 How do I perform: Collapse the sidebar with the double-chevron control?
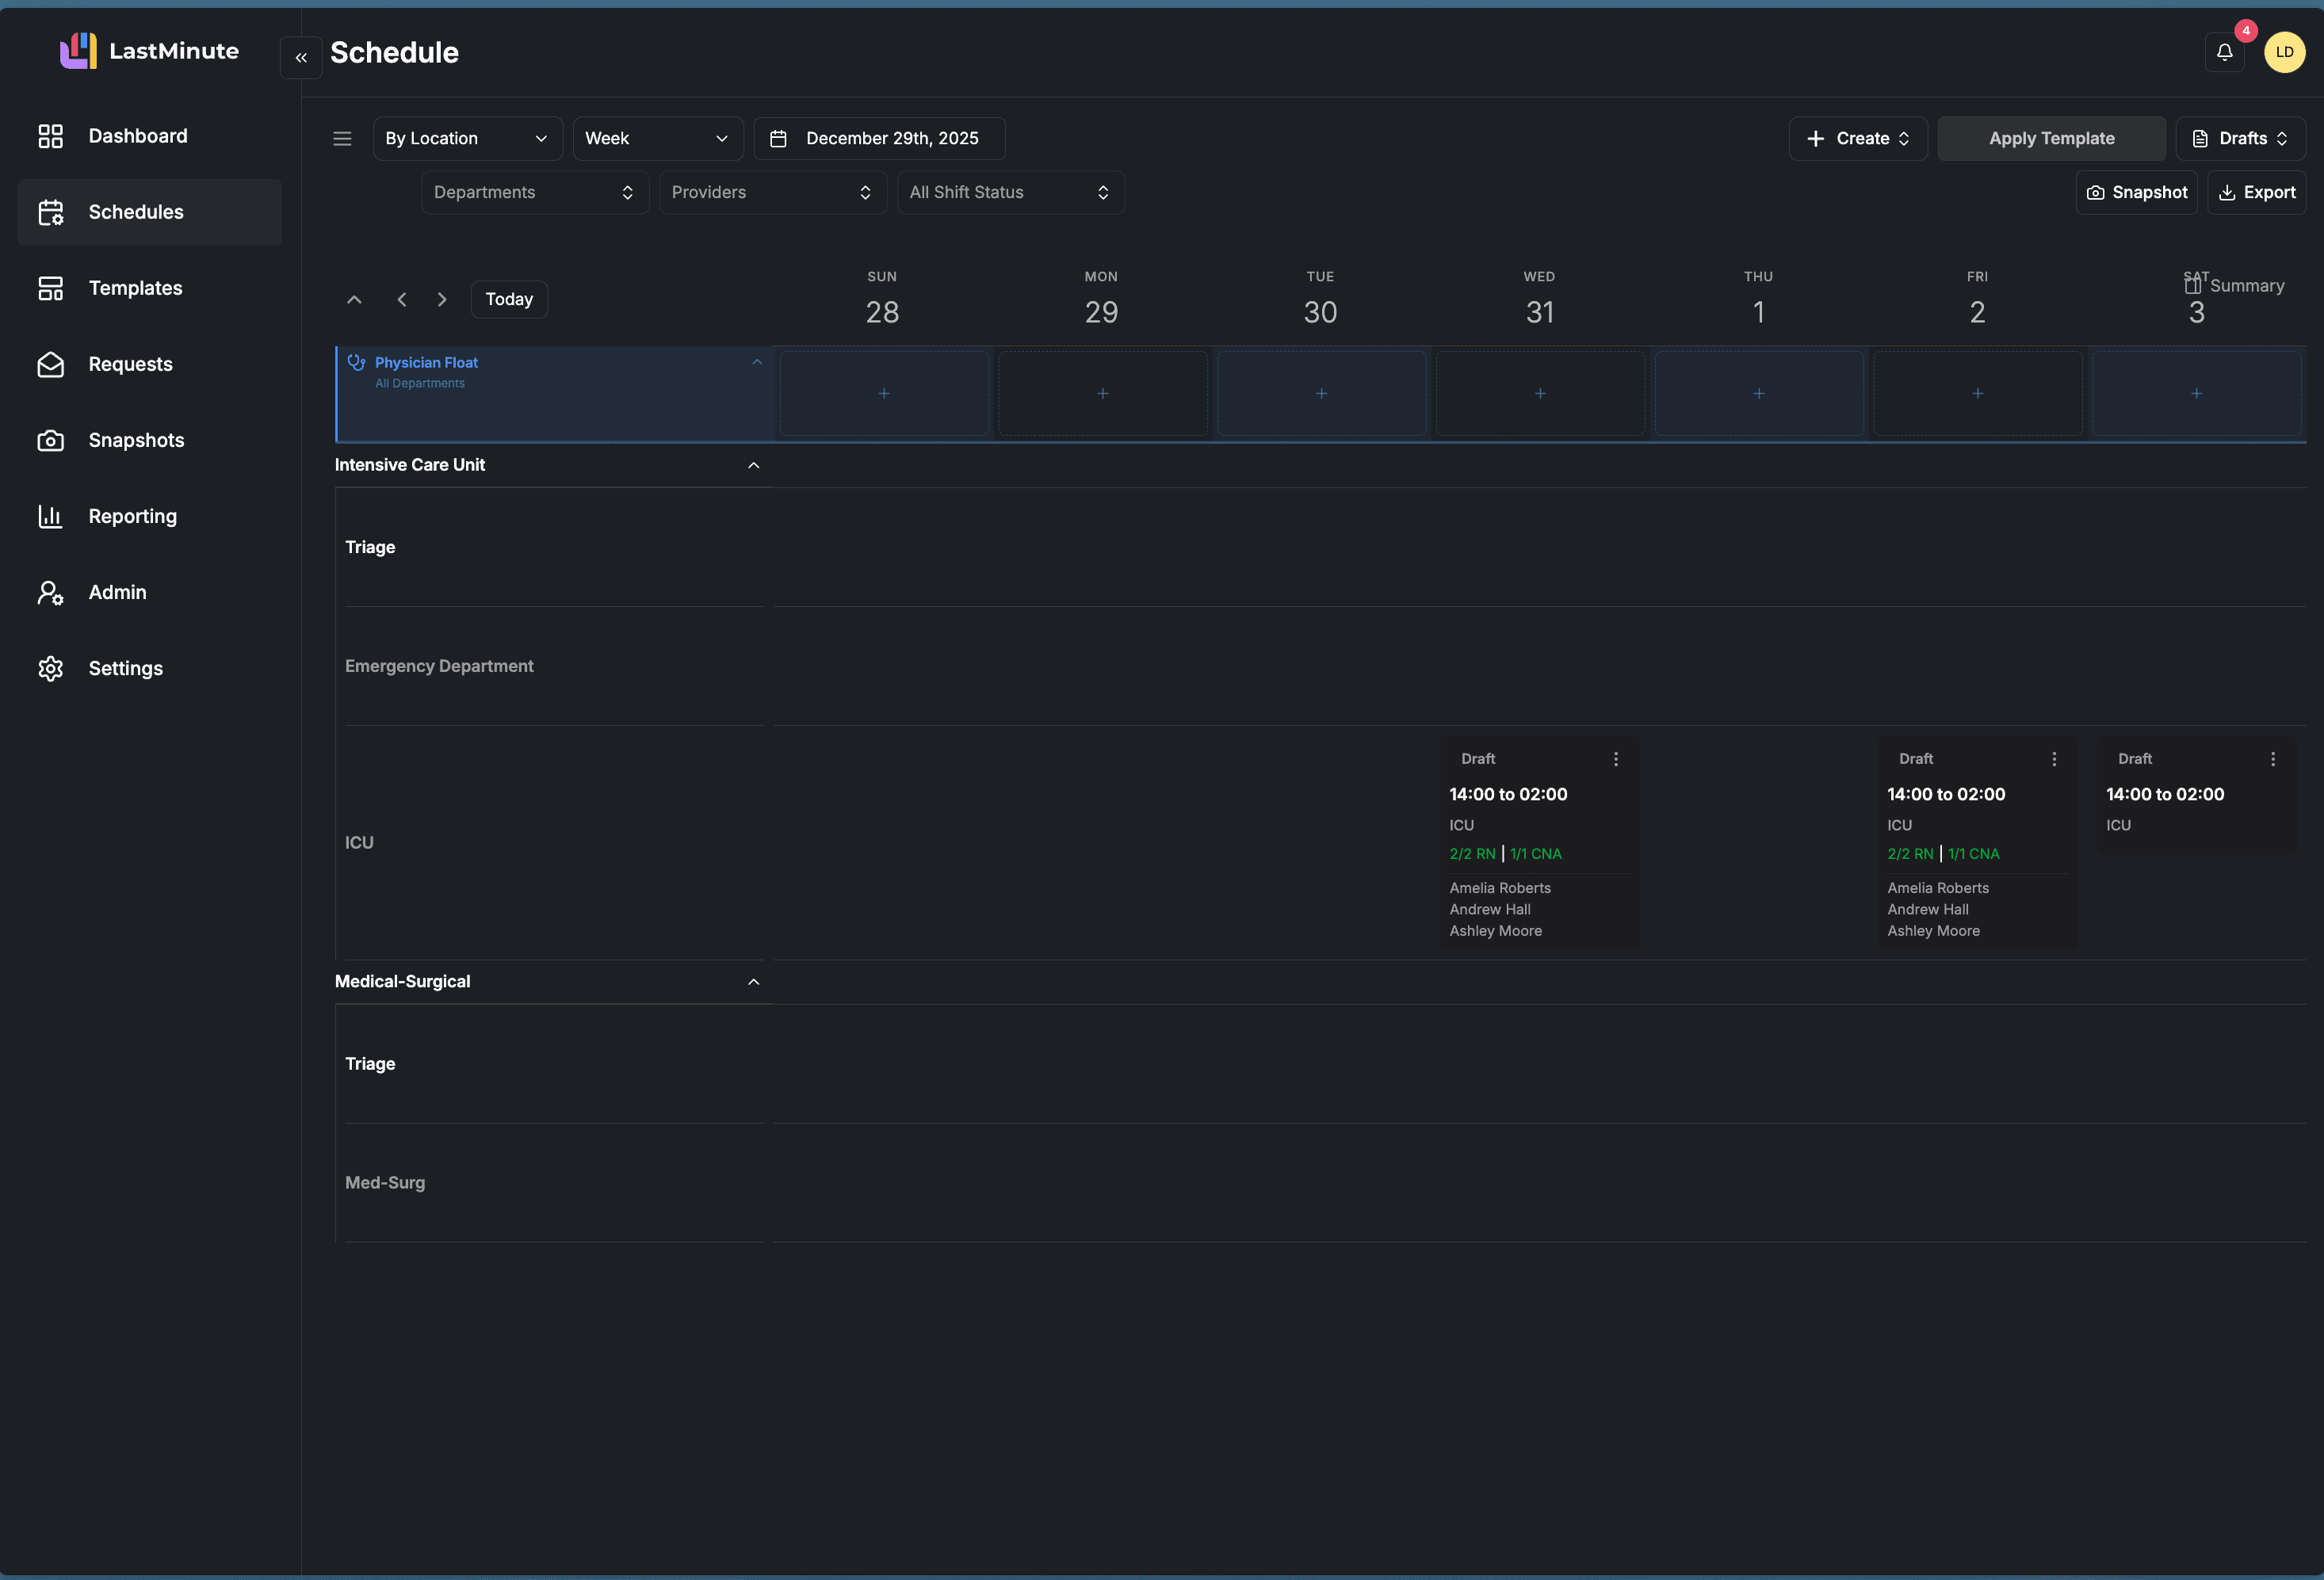300,57
